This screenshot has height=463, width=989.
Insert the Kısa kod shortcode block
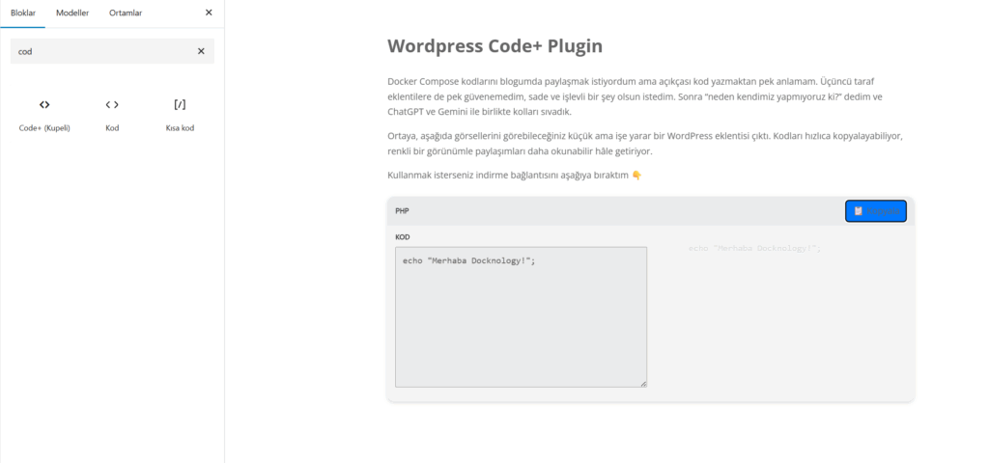pyautogui.click(x=180, y=114)
